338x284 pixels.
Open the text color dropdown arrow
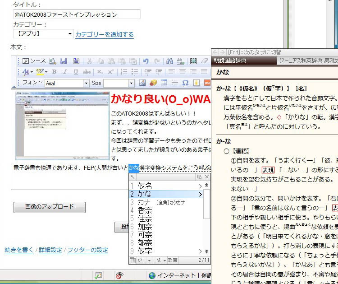[x=32, y=72]
